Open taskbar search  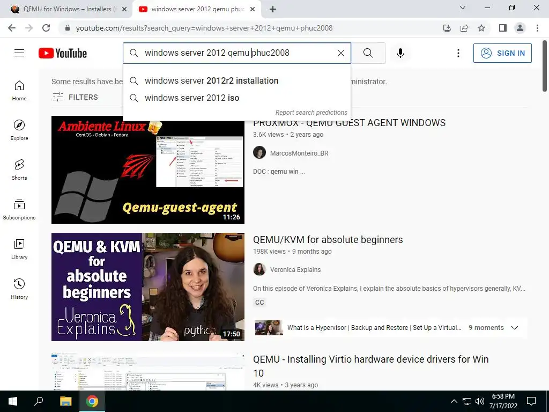tap(39, 401)
